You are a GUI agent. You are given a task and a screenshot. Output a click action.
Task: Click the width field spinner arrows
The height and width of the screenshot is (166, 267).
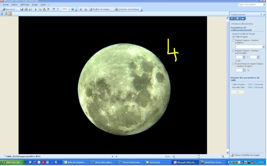point(244,57)
